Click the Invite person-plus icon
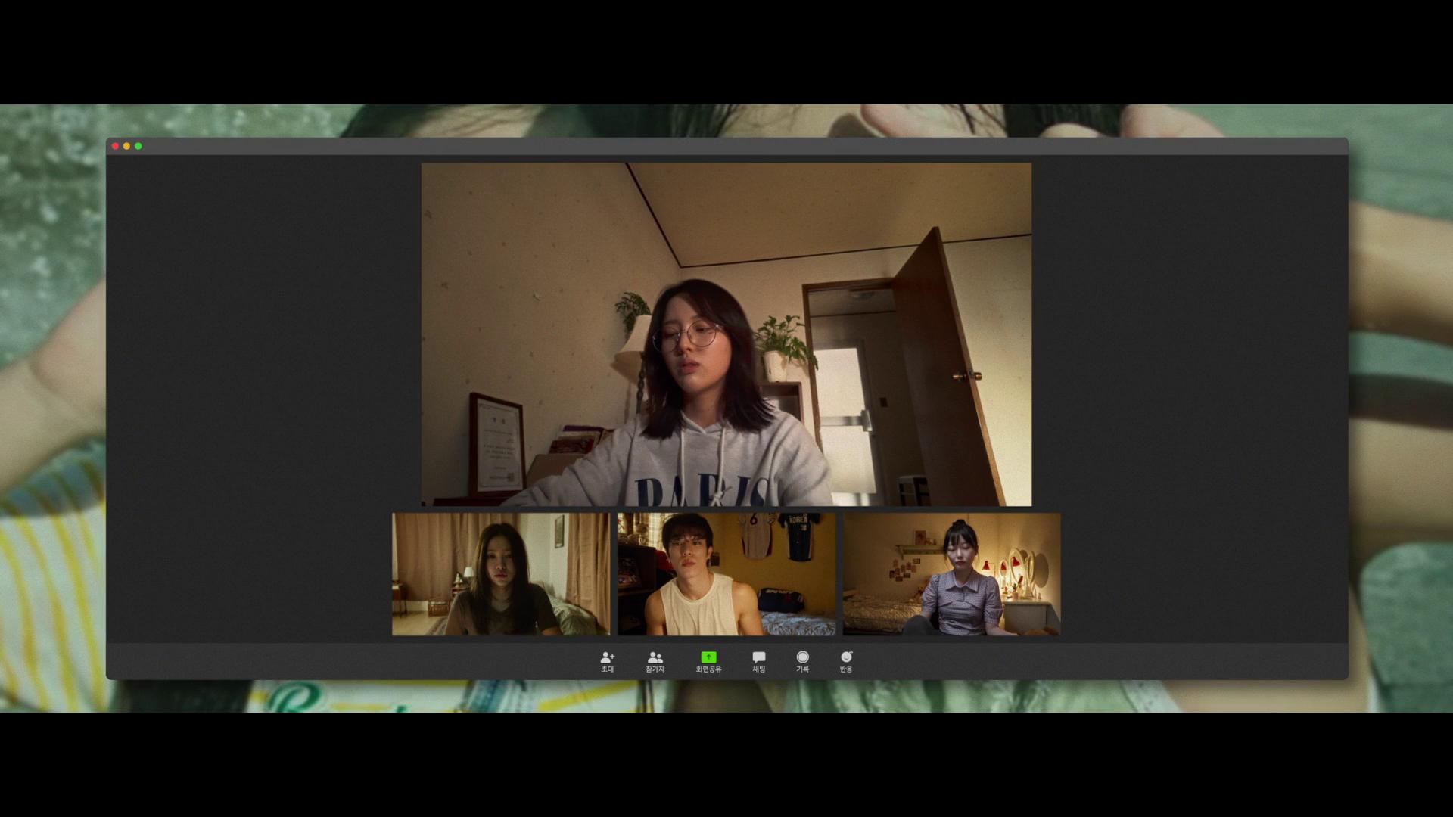This screenshot has height=817, width=1453. (607, 657)
